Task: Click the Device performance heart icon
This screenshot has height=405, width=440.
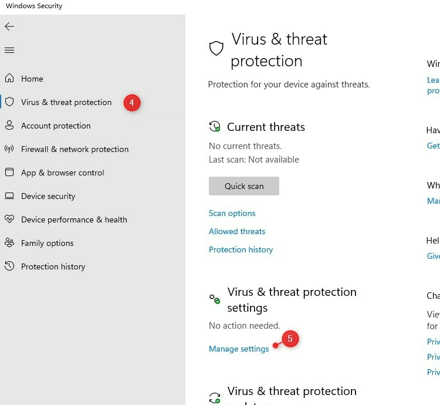Action: [x=9, y=220]
